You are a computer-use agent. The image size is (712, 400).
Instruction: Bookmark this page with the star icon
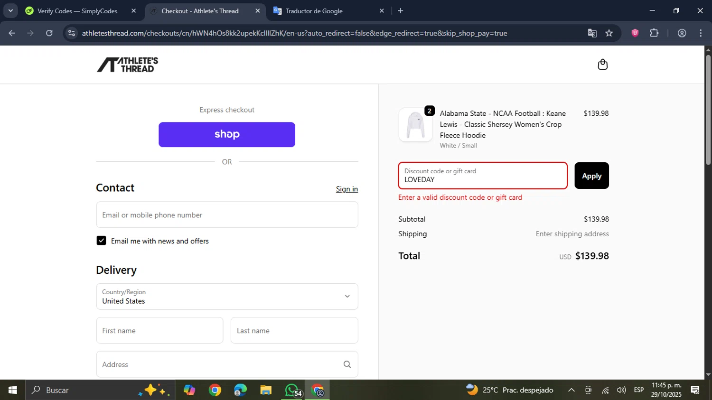pos(609,33)
